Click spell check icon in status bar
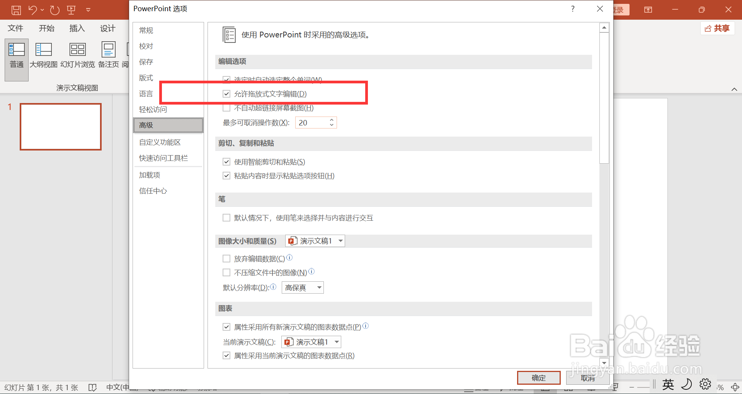 tap(93, 387)
